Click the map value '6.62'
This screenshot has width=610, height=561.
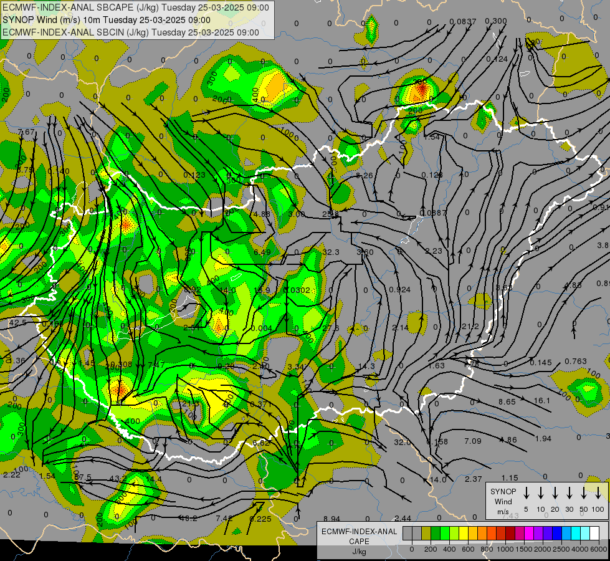[261, 443]
